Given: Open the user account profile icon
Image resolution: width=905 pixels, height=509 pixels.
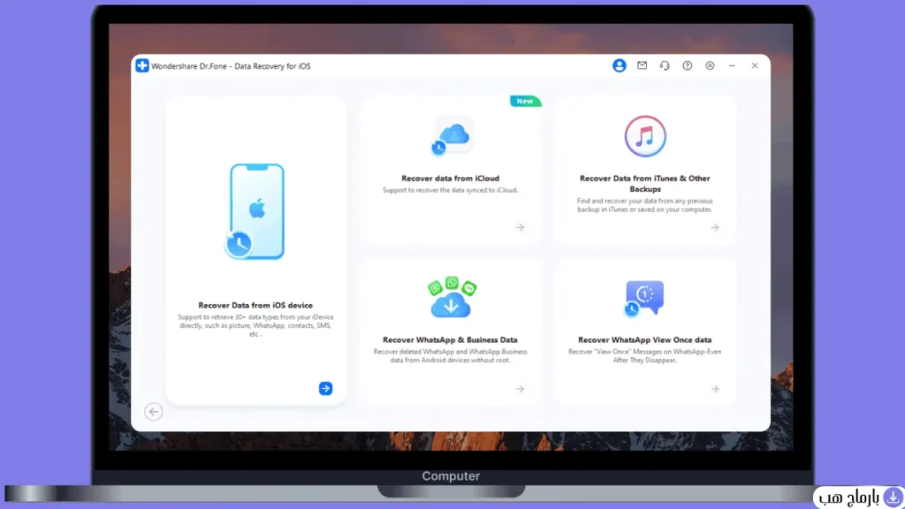Looking at the screenshot, I should click(x=620, y=65).
